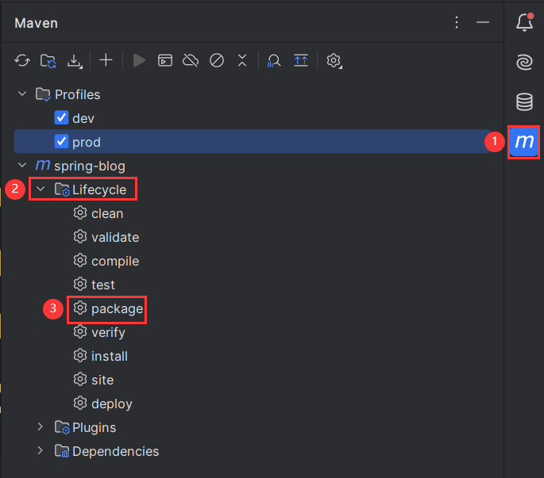Select the install lifecycle goal
This screenshot has width=544, height=478.
(x=100, y=356)
